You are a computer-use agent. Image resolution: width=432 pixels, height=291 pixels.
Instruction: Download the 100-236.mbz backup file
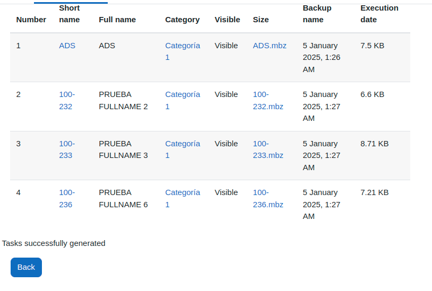coord(268,199)
